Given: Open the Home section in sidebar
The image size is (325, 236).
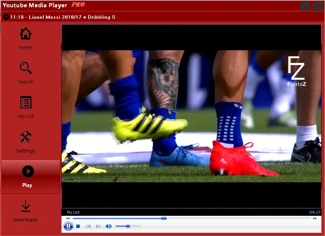Looking at the screenshot, I should (26, 39).
